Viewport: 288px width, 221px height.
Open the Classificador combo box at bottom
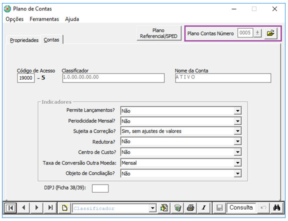tap(152, 208)
